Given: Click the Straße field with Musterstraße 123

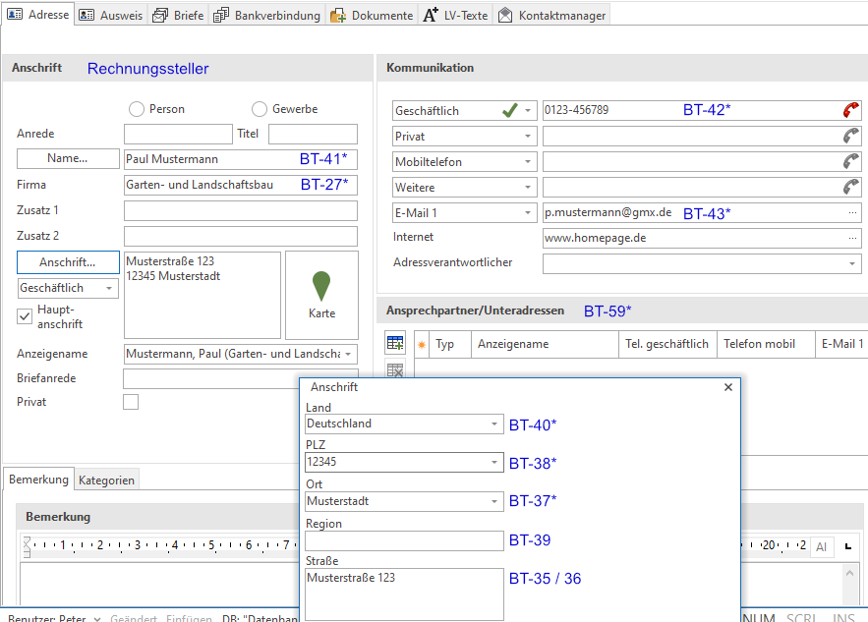Looking at the screenshot, I should point(404,594).
